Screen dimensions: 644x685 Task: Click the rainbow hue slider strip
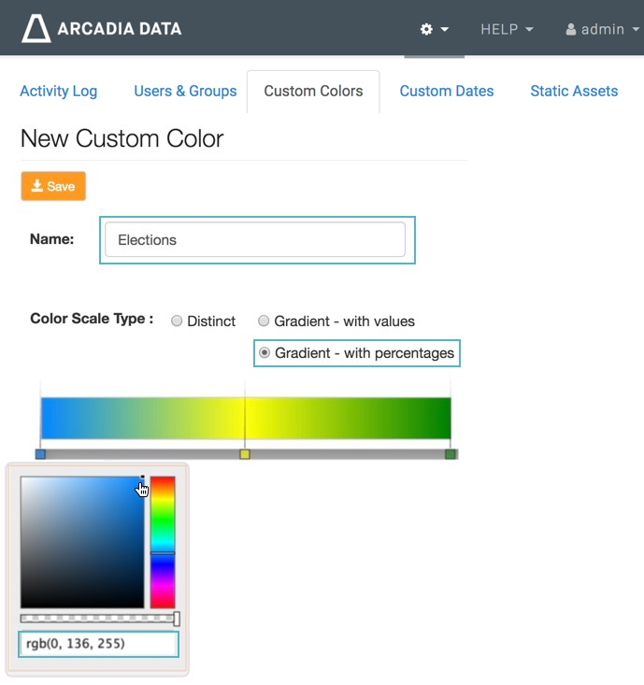click(x=163, y=542)
